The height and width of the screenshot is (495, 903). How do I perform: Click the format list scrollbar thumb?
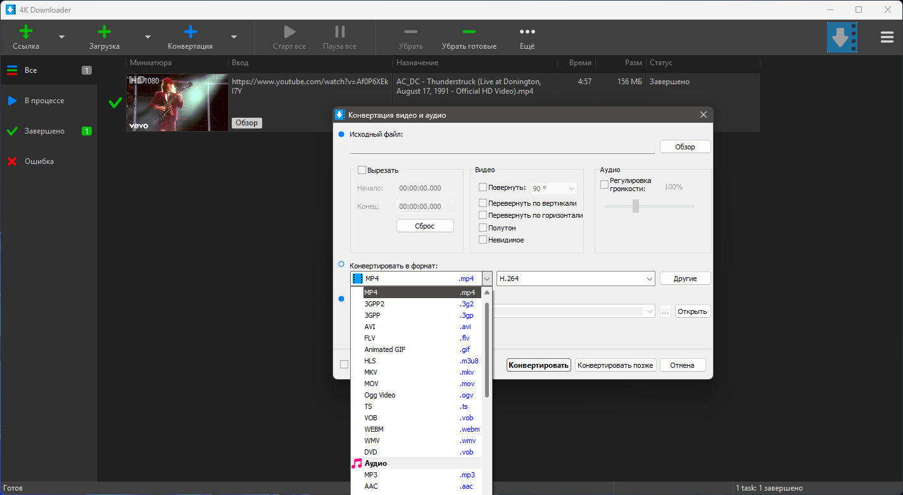(487, 349)
